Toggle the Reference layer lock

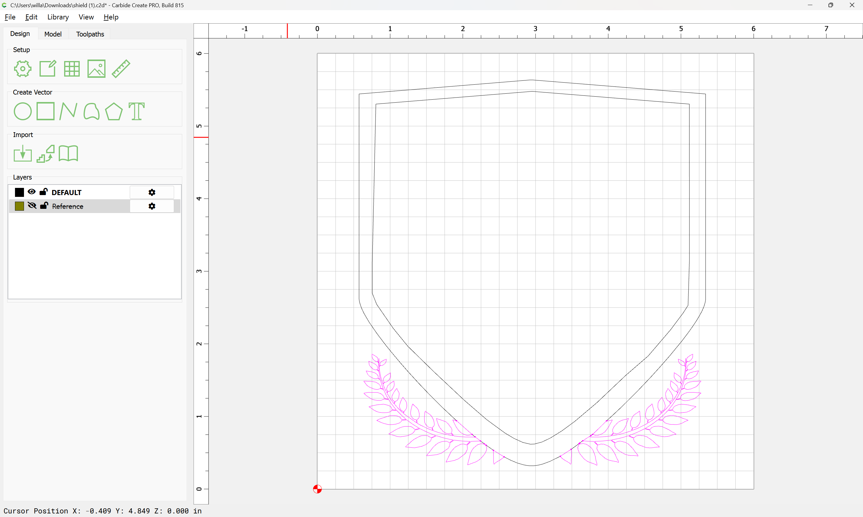coord(44,206)
